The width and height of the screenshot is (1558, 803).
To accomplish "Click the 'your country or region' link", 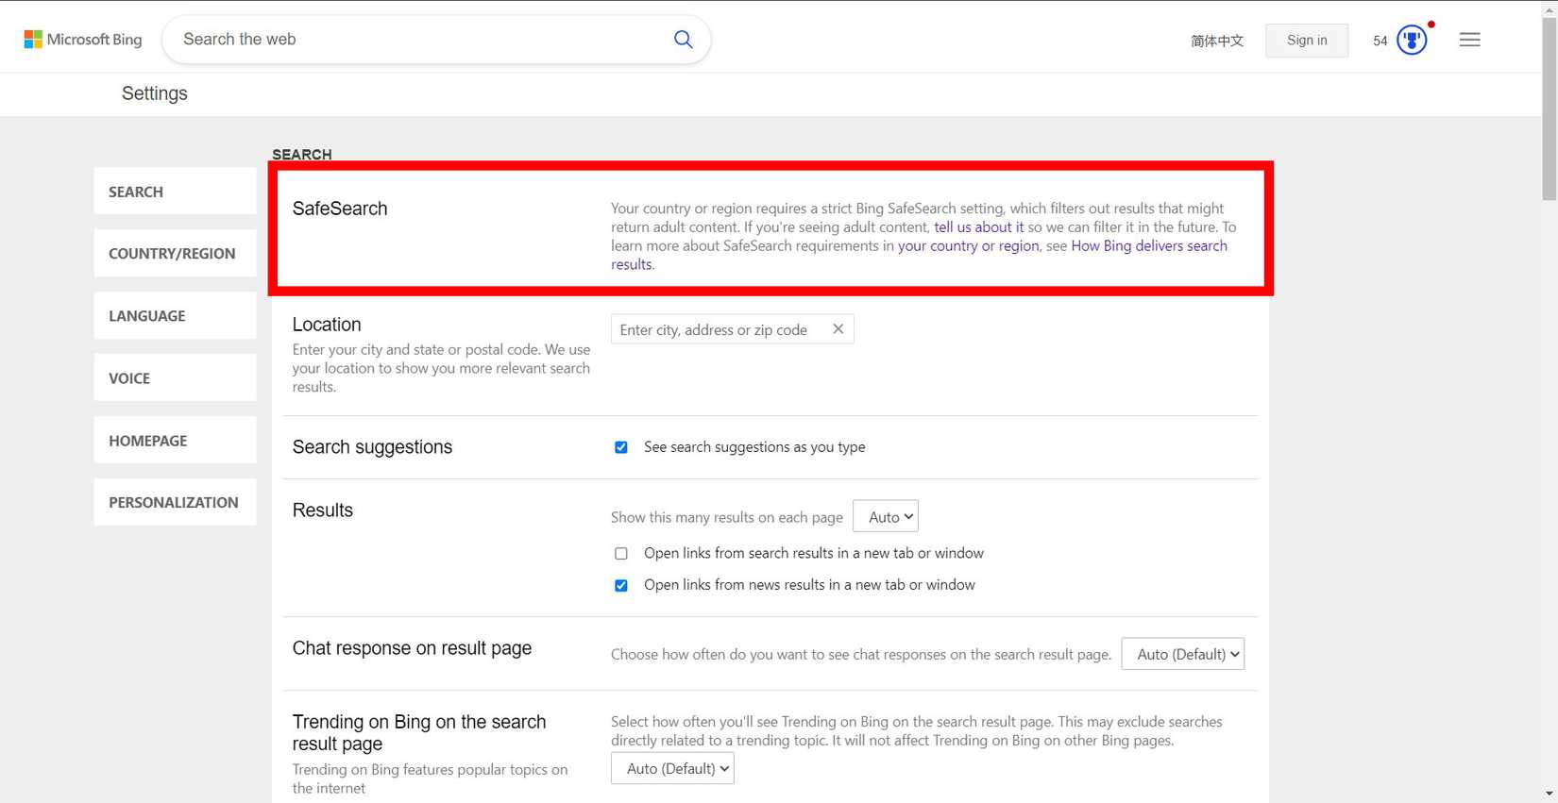I will coord(968,246).
